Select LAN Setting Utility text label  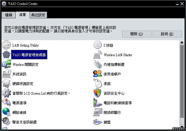[x=26, y=45]
